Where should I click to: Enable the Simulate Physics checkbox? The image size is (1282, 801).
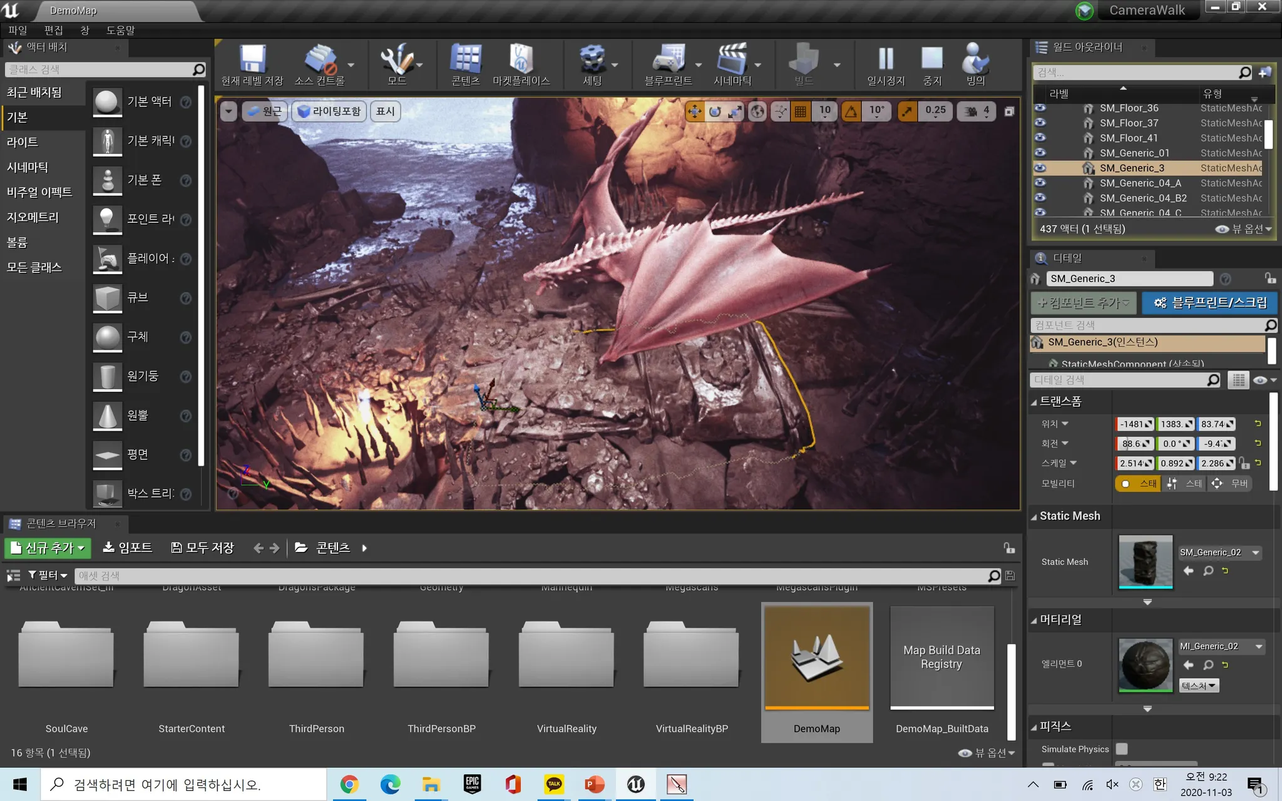(1122, 748)
